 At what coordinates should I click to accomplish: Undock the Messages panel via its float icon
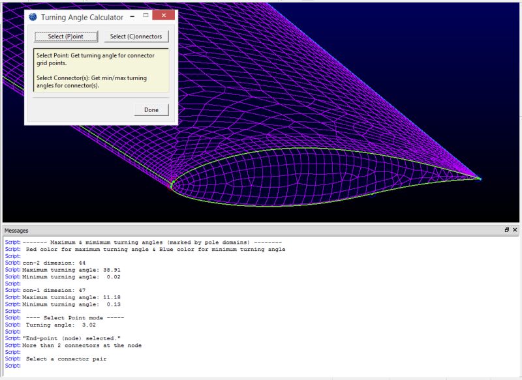[507, 230]
